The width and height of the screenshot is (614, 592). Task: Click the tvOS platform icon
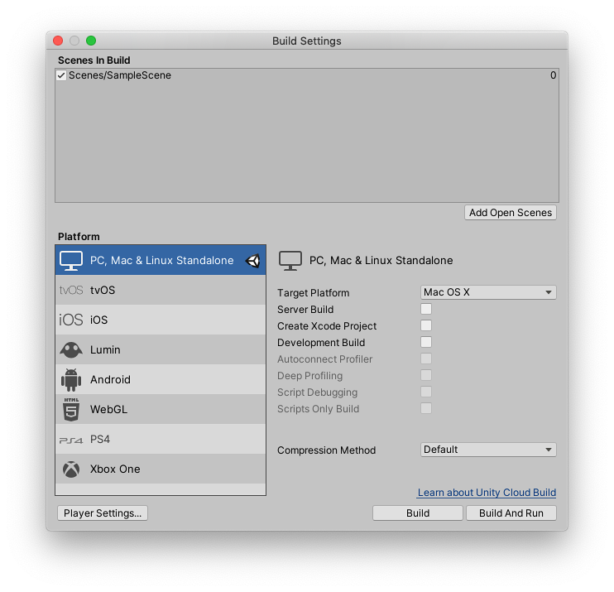[71, 291]
